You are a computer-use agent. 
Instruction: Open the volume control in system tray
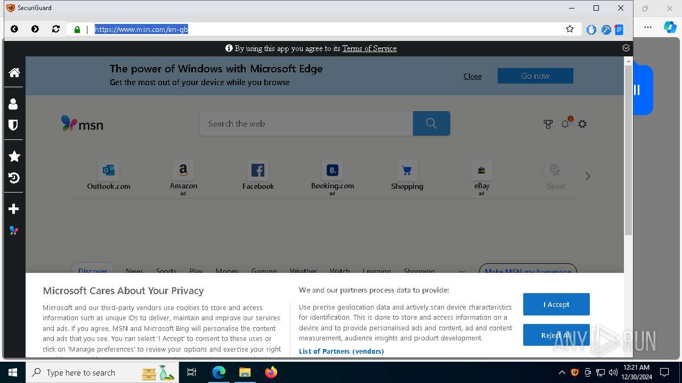(x=613, y=372)
